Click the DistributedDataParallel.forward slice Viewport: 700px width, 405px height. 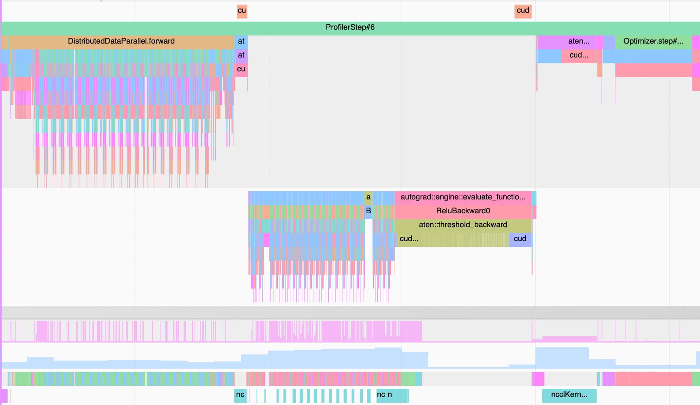(x=121, y=42)
